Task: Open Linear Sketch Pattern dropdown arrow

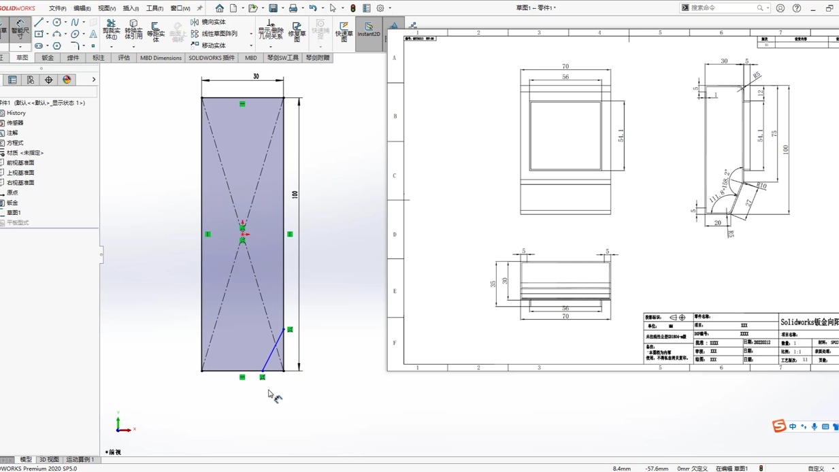Action: pyautogui.click(x=250, y=34)
